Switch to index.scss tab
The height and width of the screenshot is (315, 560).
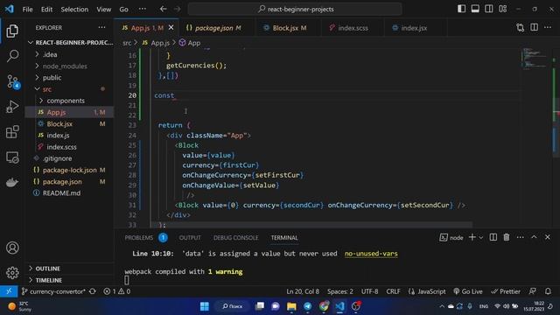[353, 28]
